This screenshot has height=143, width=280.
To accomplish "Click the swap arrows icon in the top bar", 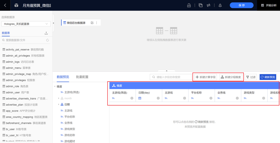I will [208, 5].
